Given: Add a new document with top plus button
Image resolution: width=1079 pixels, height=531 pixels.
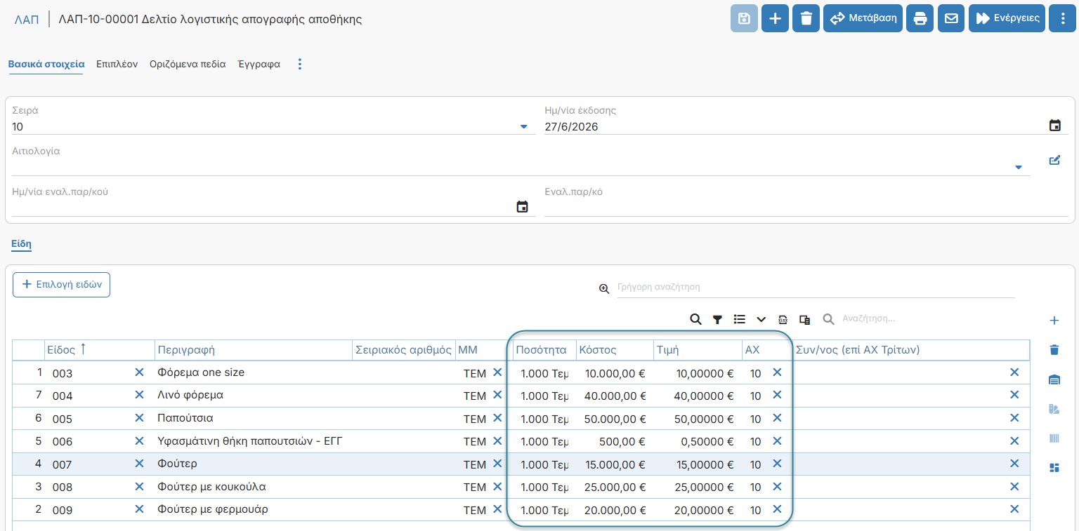Looking at the screenshot, I should coord(776,18).
